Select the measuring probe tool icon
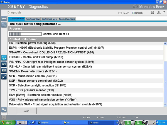The image size is (167, 125). click(x=4, y=77)
